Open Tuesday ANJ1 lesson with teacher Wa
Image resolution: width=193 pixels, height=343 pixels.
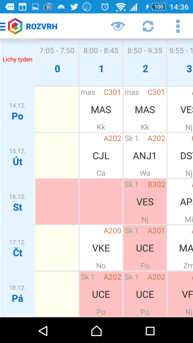click(145, 155)
